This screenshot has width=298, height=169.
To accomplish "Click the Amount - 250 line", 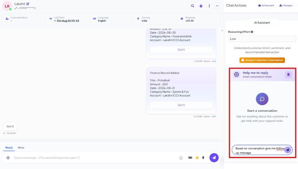I will click(x=159, y=84).
